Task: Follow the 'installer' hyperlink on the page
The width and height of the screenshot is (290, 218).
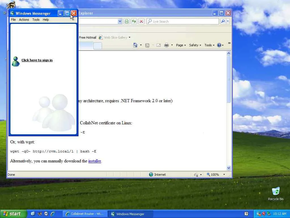Action: tap(95, 161)
